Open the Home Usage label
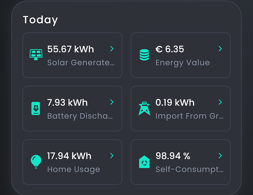This screenshot has height=195, width=253. click(74, 169)
